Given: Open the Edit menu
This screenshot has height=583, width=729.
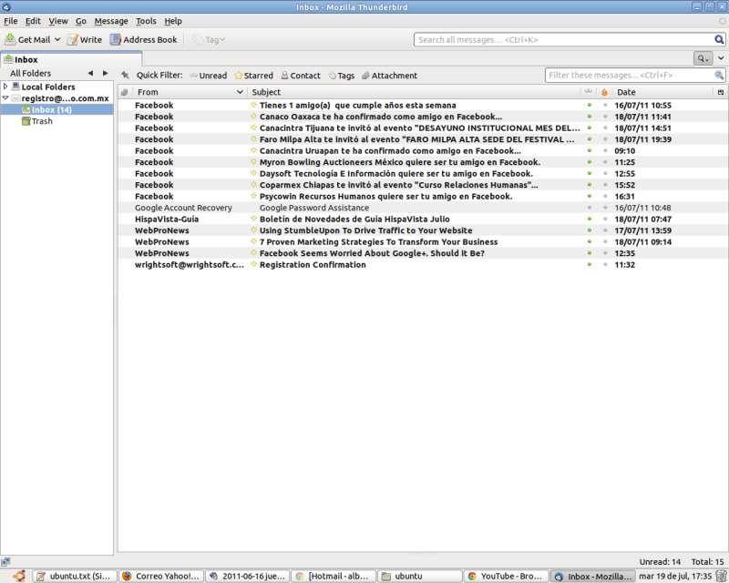Looking at the screenshot, I should (33, 21).
